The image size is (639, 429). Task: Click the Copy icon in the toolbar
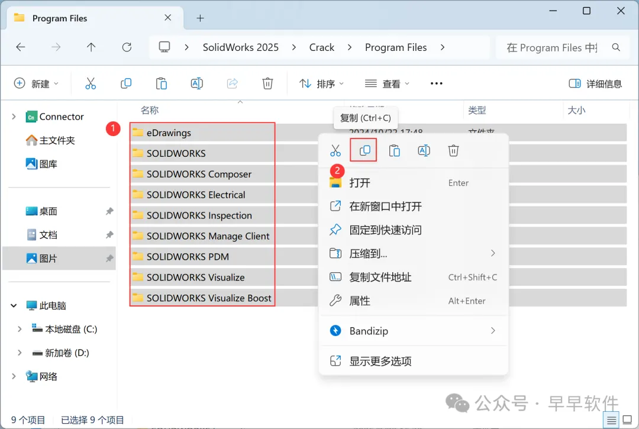click(126, 83)
